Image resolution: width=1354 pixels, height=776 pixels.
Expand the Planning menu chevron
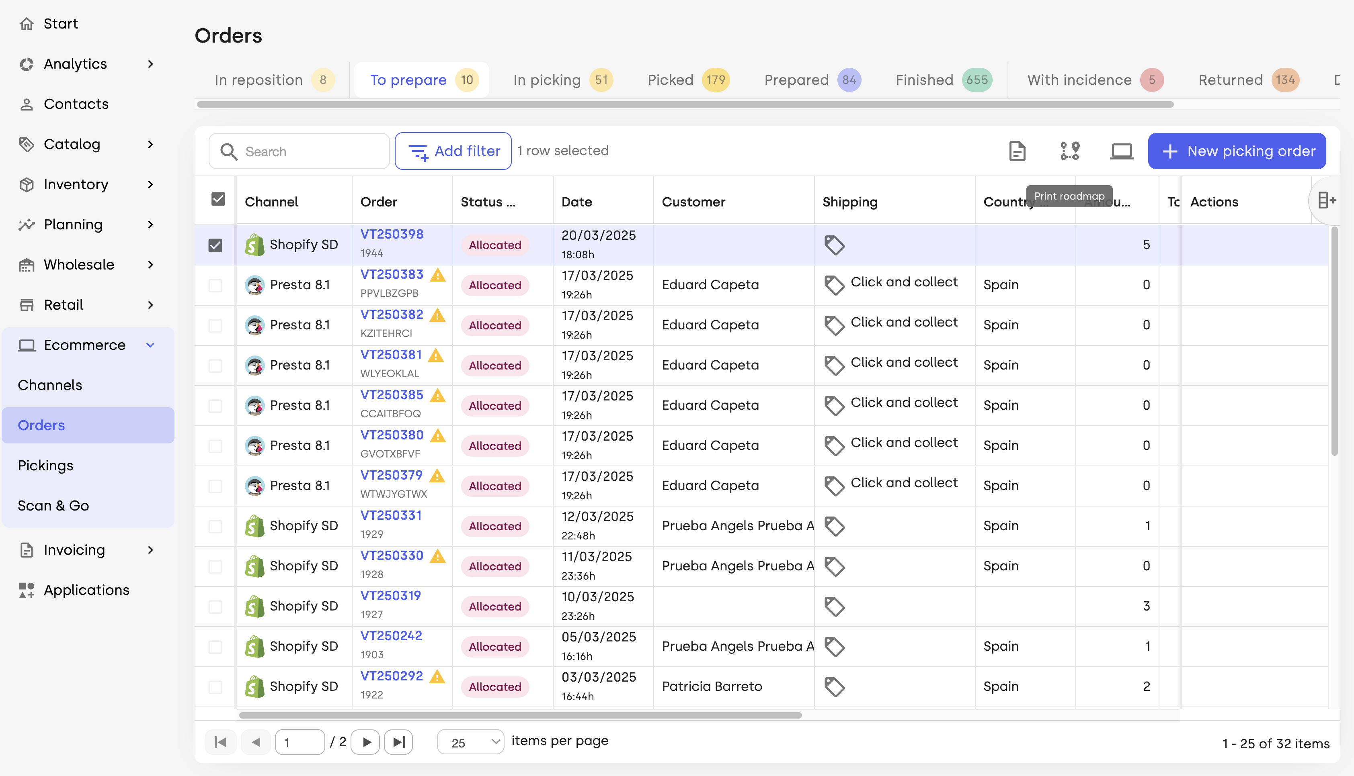pyautogui.click(x=150, y=225)
